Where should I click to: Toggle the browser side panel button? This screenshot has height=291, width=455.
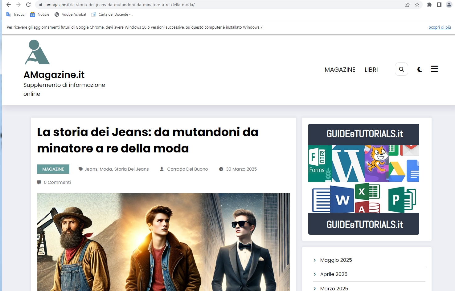click(439, 5)
